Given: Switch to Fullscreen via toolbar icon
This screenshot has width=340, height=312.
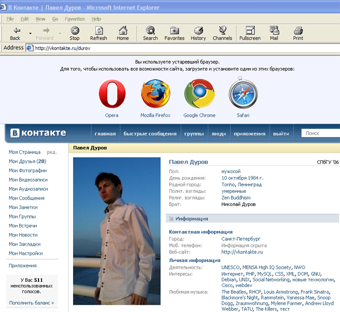Looking at the screenshot, I should [250, 31].
